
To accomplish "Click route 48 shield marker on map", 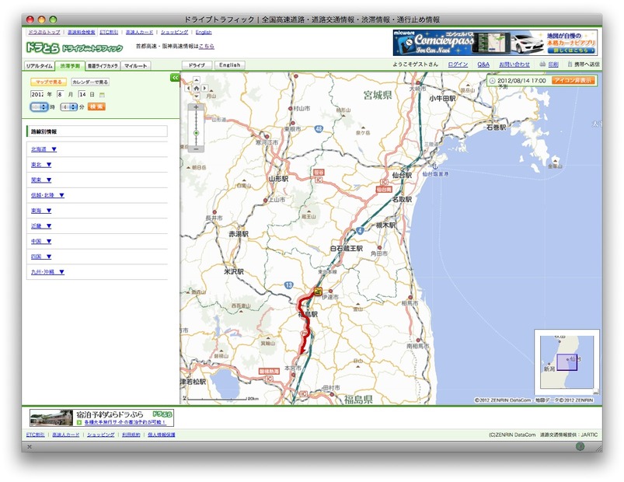I will click(x=319, y=129).
